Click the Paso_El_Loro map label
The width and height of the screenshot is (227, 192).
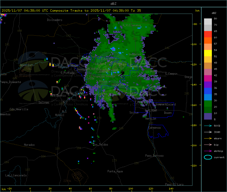(174, 184)
